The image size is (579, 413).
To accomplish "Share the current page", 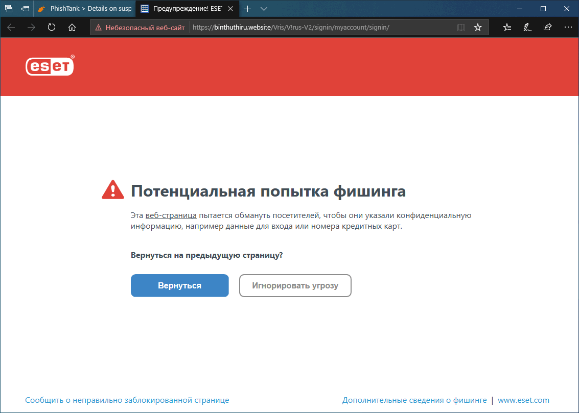I will click(x=547, y=27).
